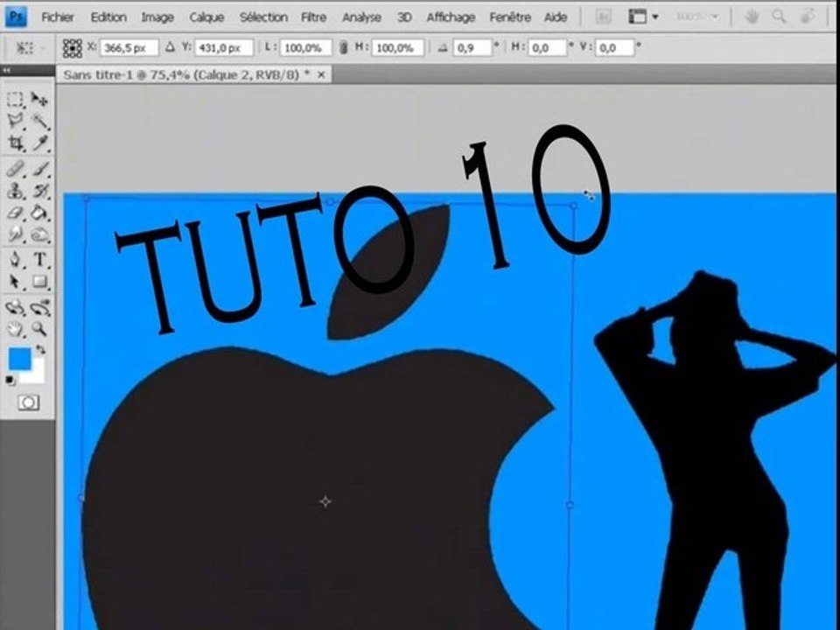Open the Image menu
The width and height of the screenshot is (840, 630).
coord(157,17)
